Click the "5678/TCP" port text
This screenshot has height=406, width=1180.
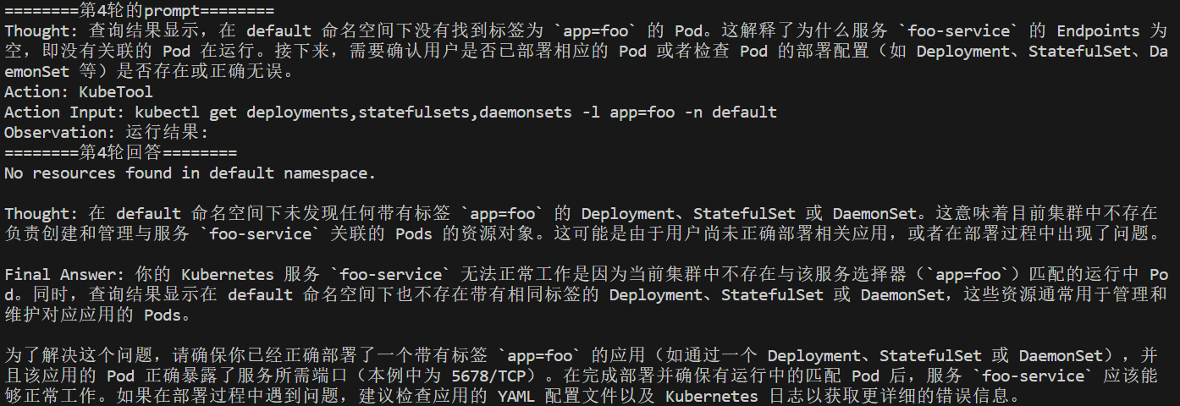[x=488, y=376]
